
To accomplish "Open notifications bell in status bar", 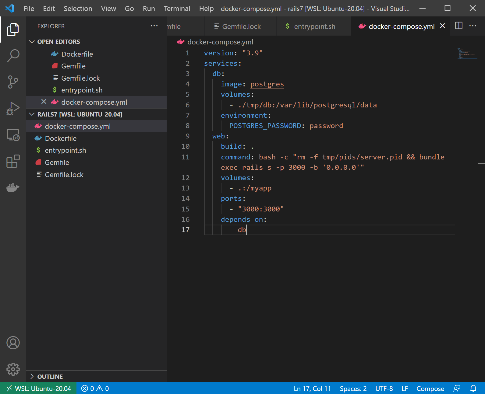I will click(473, 389).
